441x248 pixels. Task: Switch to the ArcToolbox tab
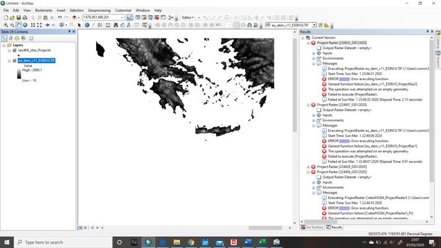(312, 227)
